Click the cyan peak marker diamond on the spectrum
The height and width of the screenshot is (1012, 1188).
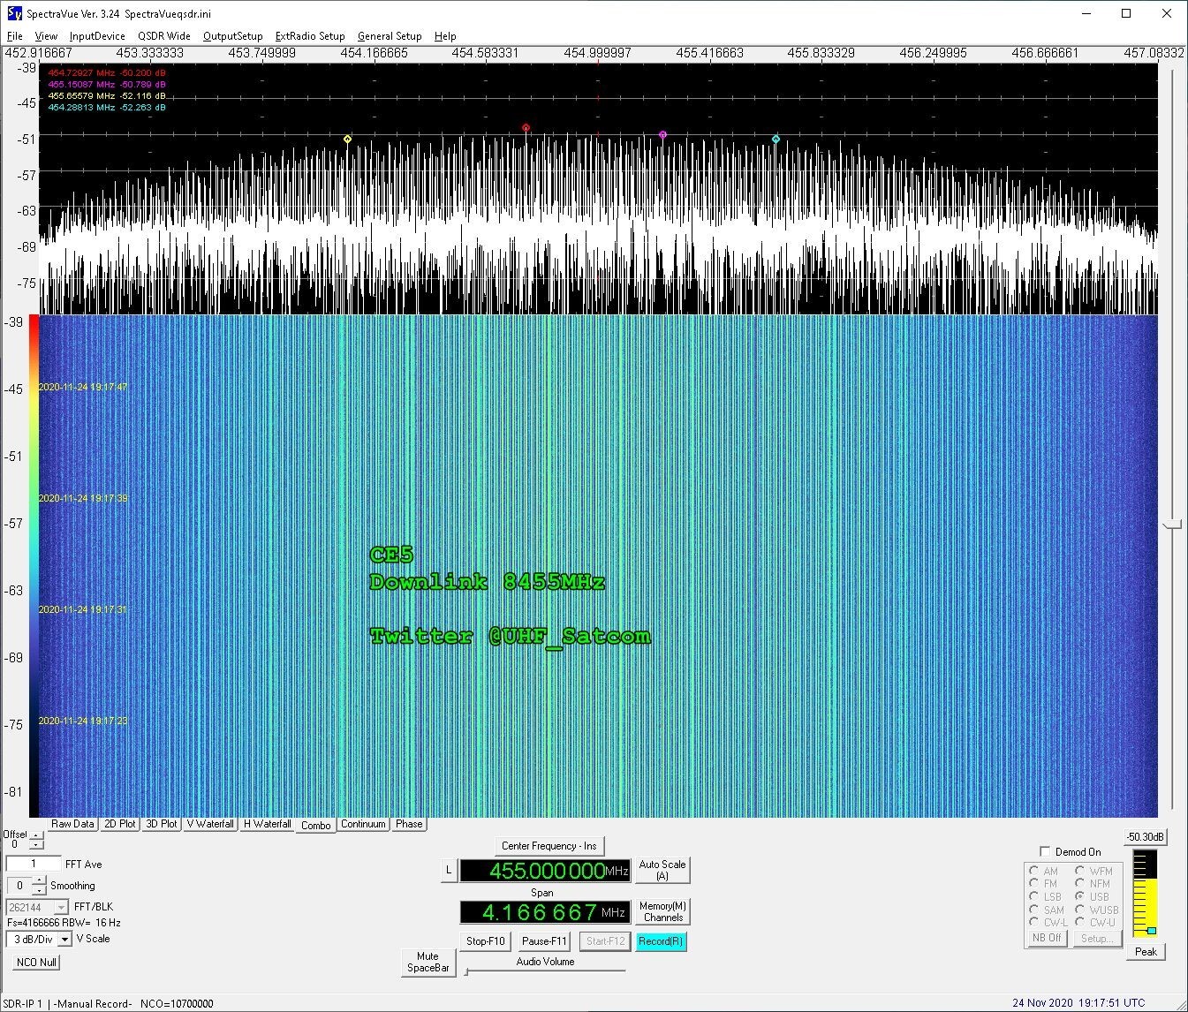click(776, 140)
